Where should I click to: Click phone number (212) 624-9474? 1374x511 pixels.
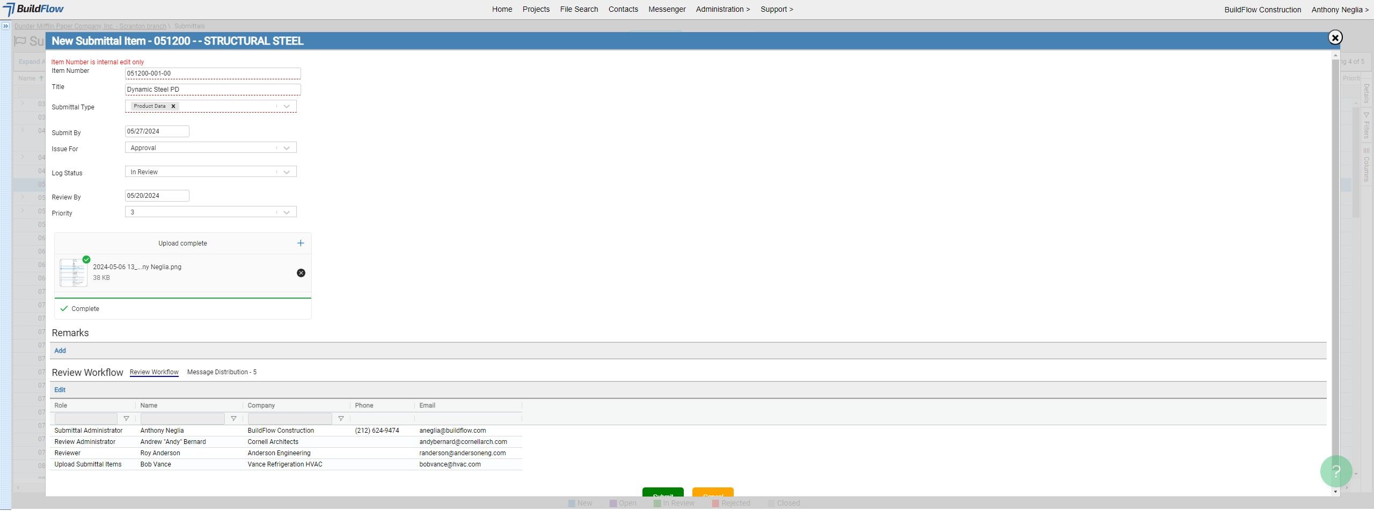click(x=377, y=431)
